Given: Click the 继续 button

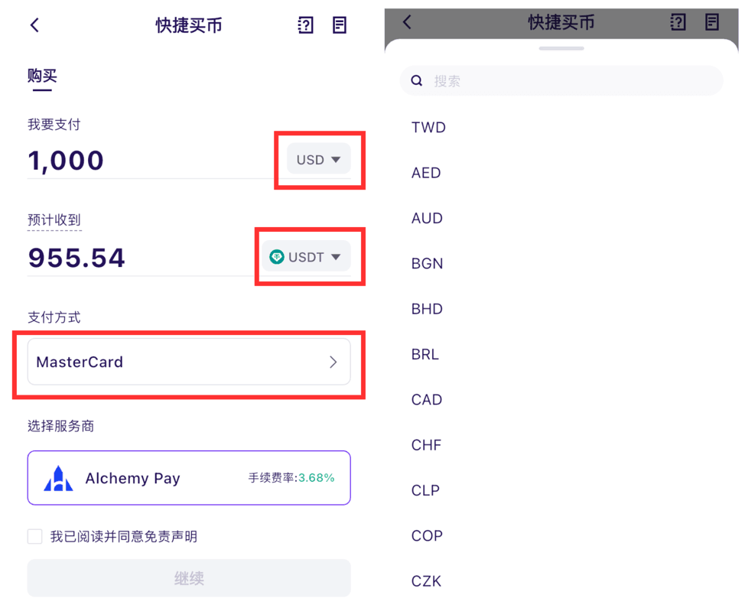Looking at the screenshot, I should click(189, 578).
